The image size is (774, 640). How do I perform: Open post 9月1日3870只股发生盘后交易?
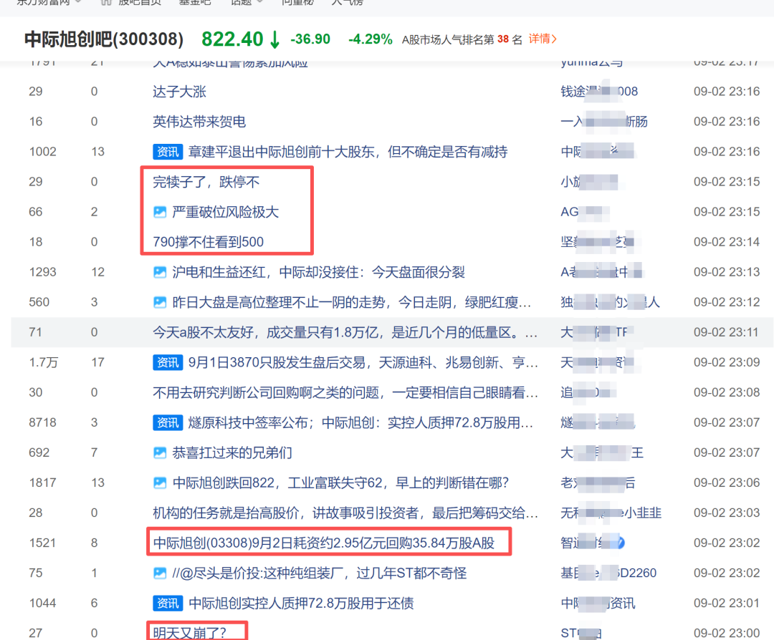click(x=363, y=362)
